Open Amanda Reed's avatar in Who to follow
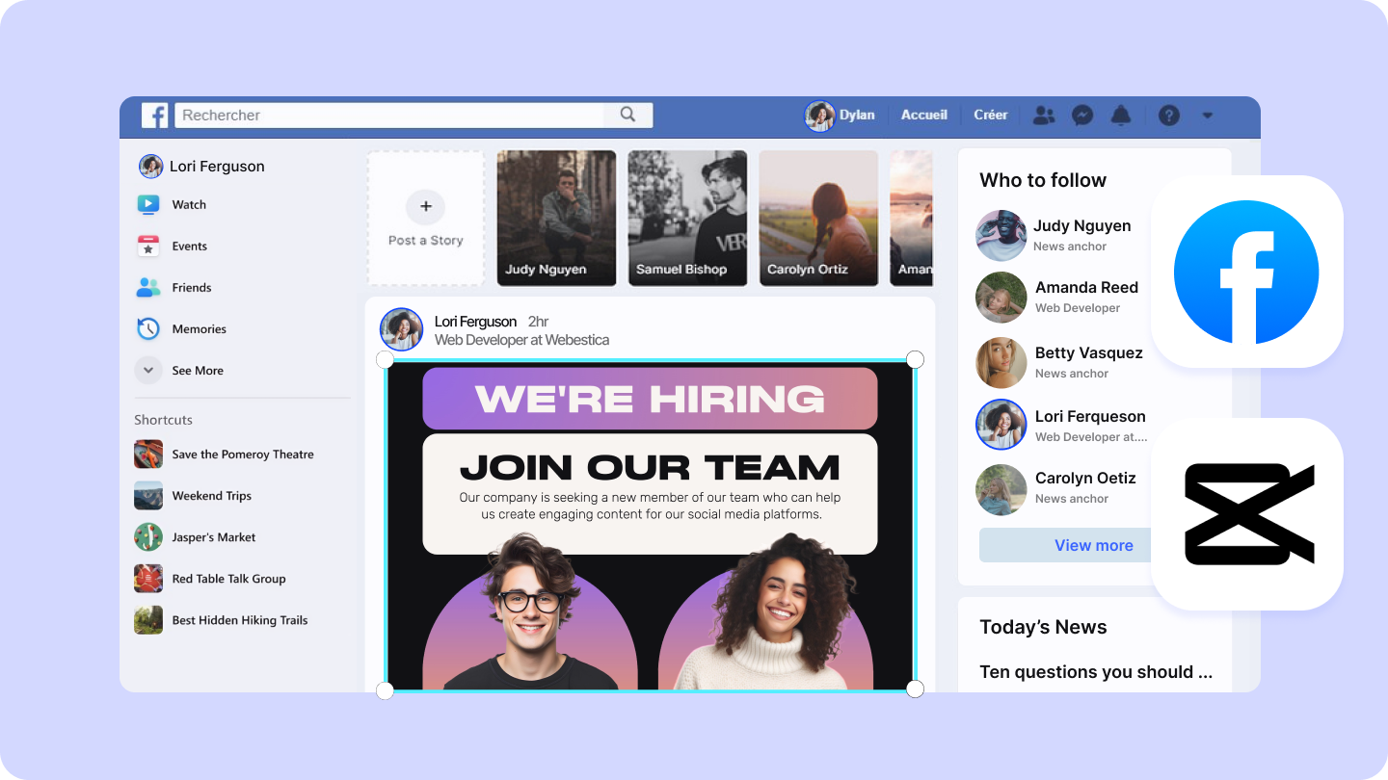Image resolution: width=1388 pixels, height=780 pixels. 1001,297
